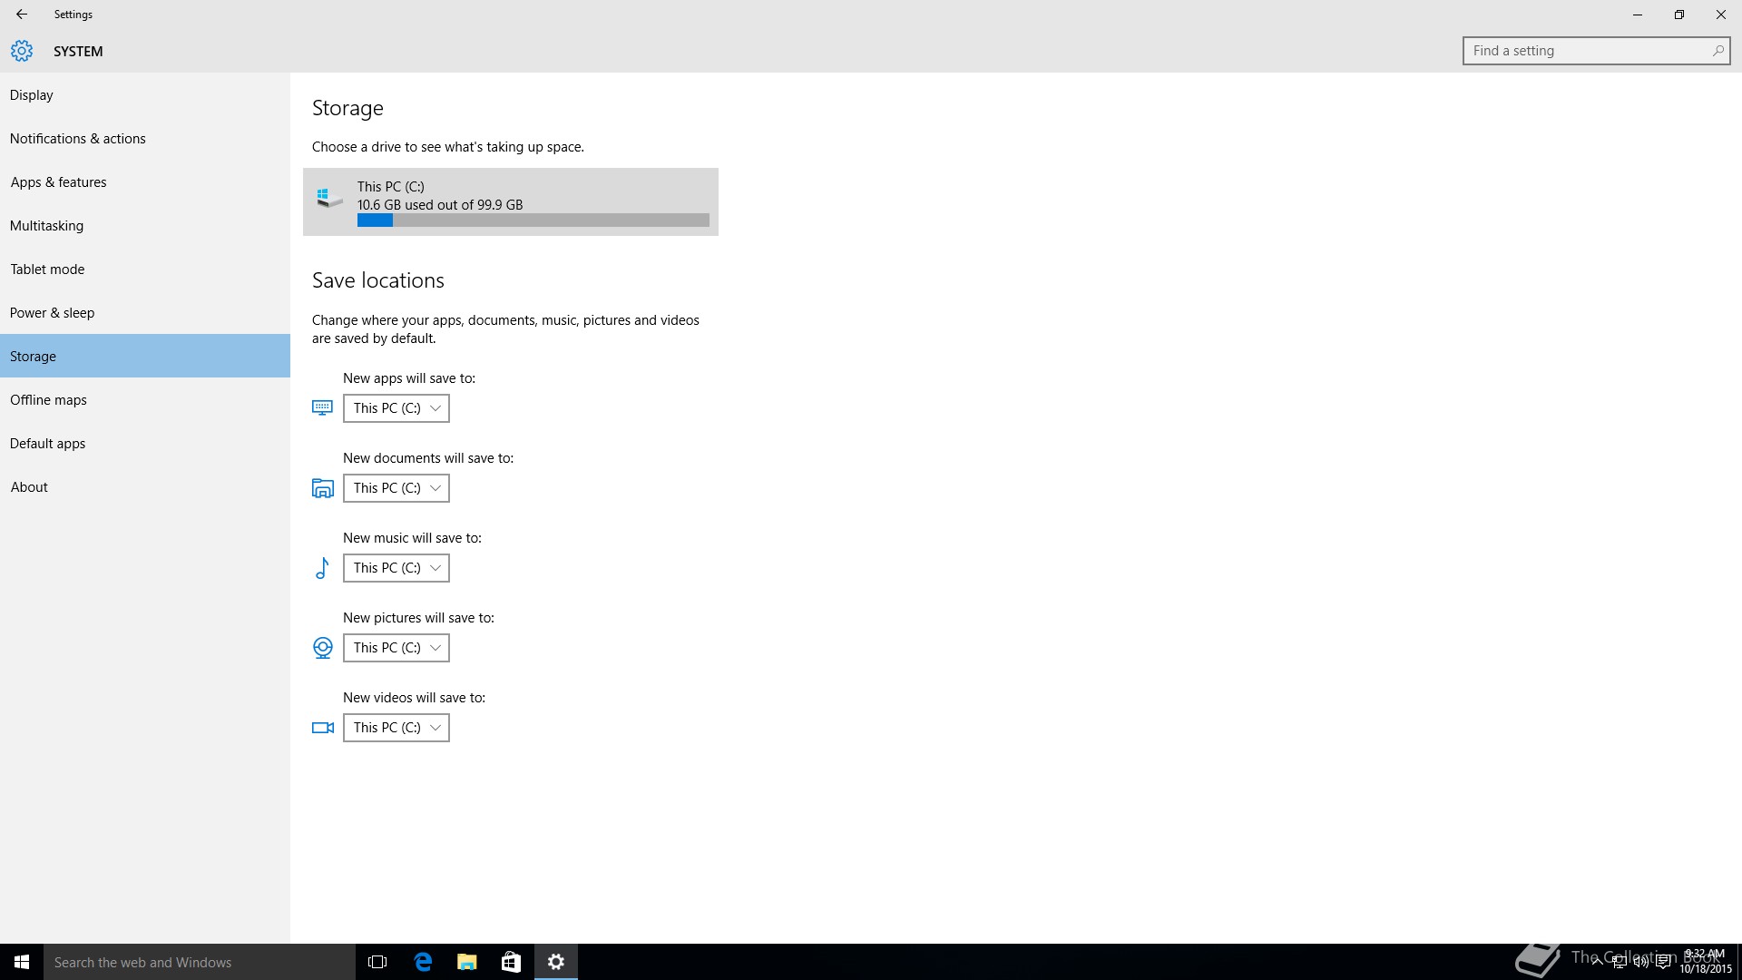The image size is (1742, 980).
Task: Click the SYSTEM gear icon
Action: 22,51
